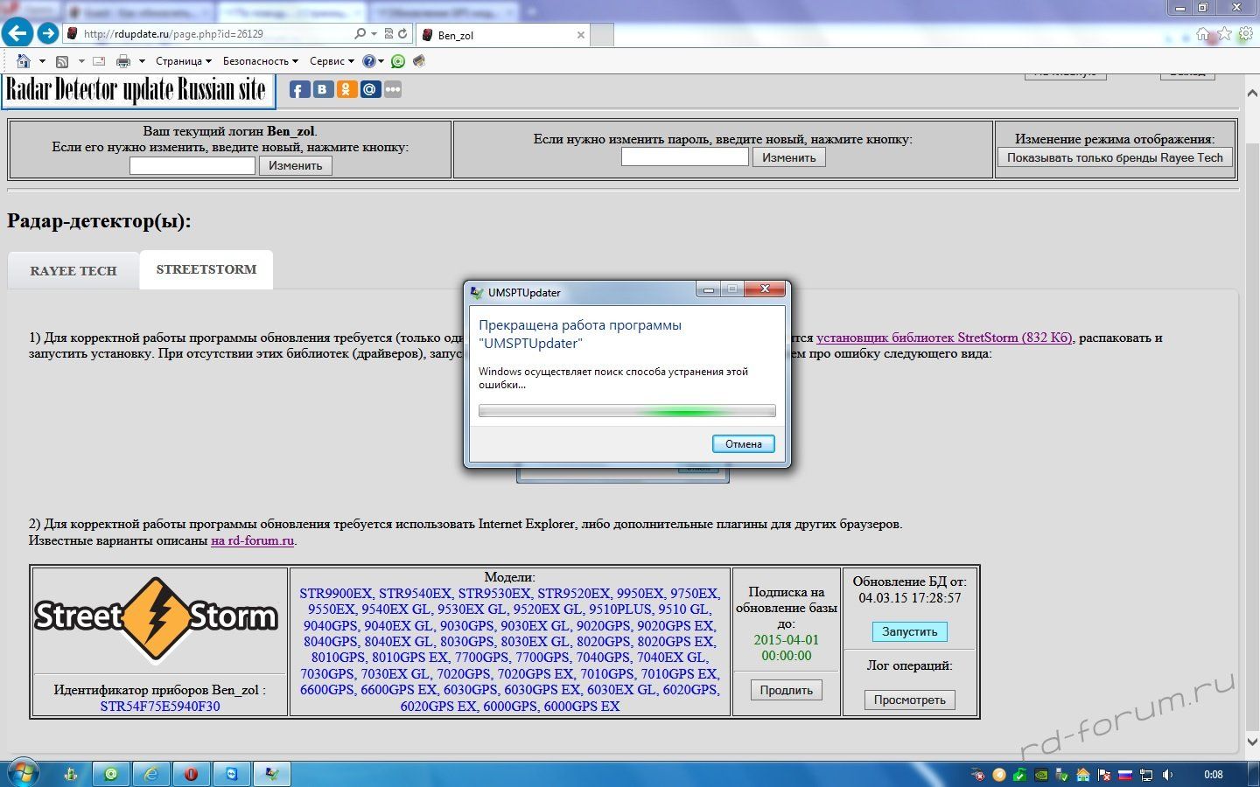Click the volume speaker tray icon
The height and width of the screenshot is (787, 1260).
1167,775
